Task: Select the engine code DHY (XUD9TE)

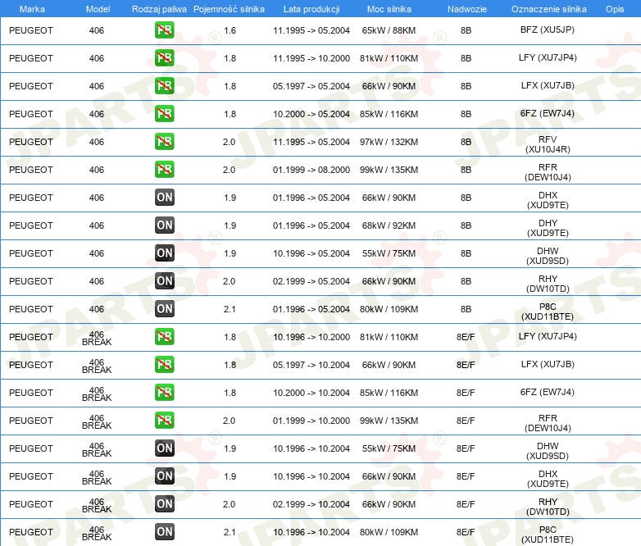Action: pyautogui.click(x=548, y=228)
